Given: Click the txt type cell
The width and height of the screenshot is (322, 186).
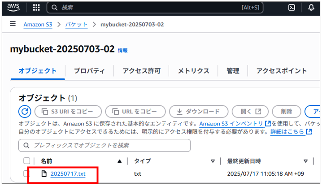Looking at the screenshot, I should (x=138, y=174).
